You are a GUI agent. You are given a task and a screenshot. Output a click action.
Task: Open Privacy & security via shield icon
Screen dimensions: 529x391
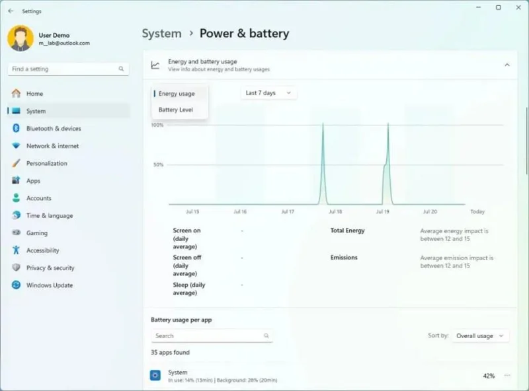(x=16, y=267)
